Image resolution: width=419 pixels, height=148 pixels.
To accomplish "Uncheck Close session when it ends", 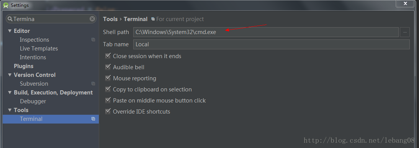I will [108, 56].
